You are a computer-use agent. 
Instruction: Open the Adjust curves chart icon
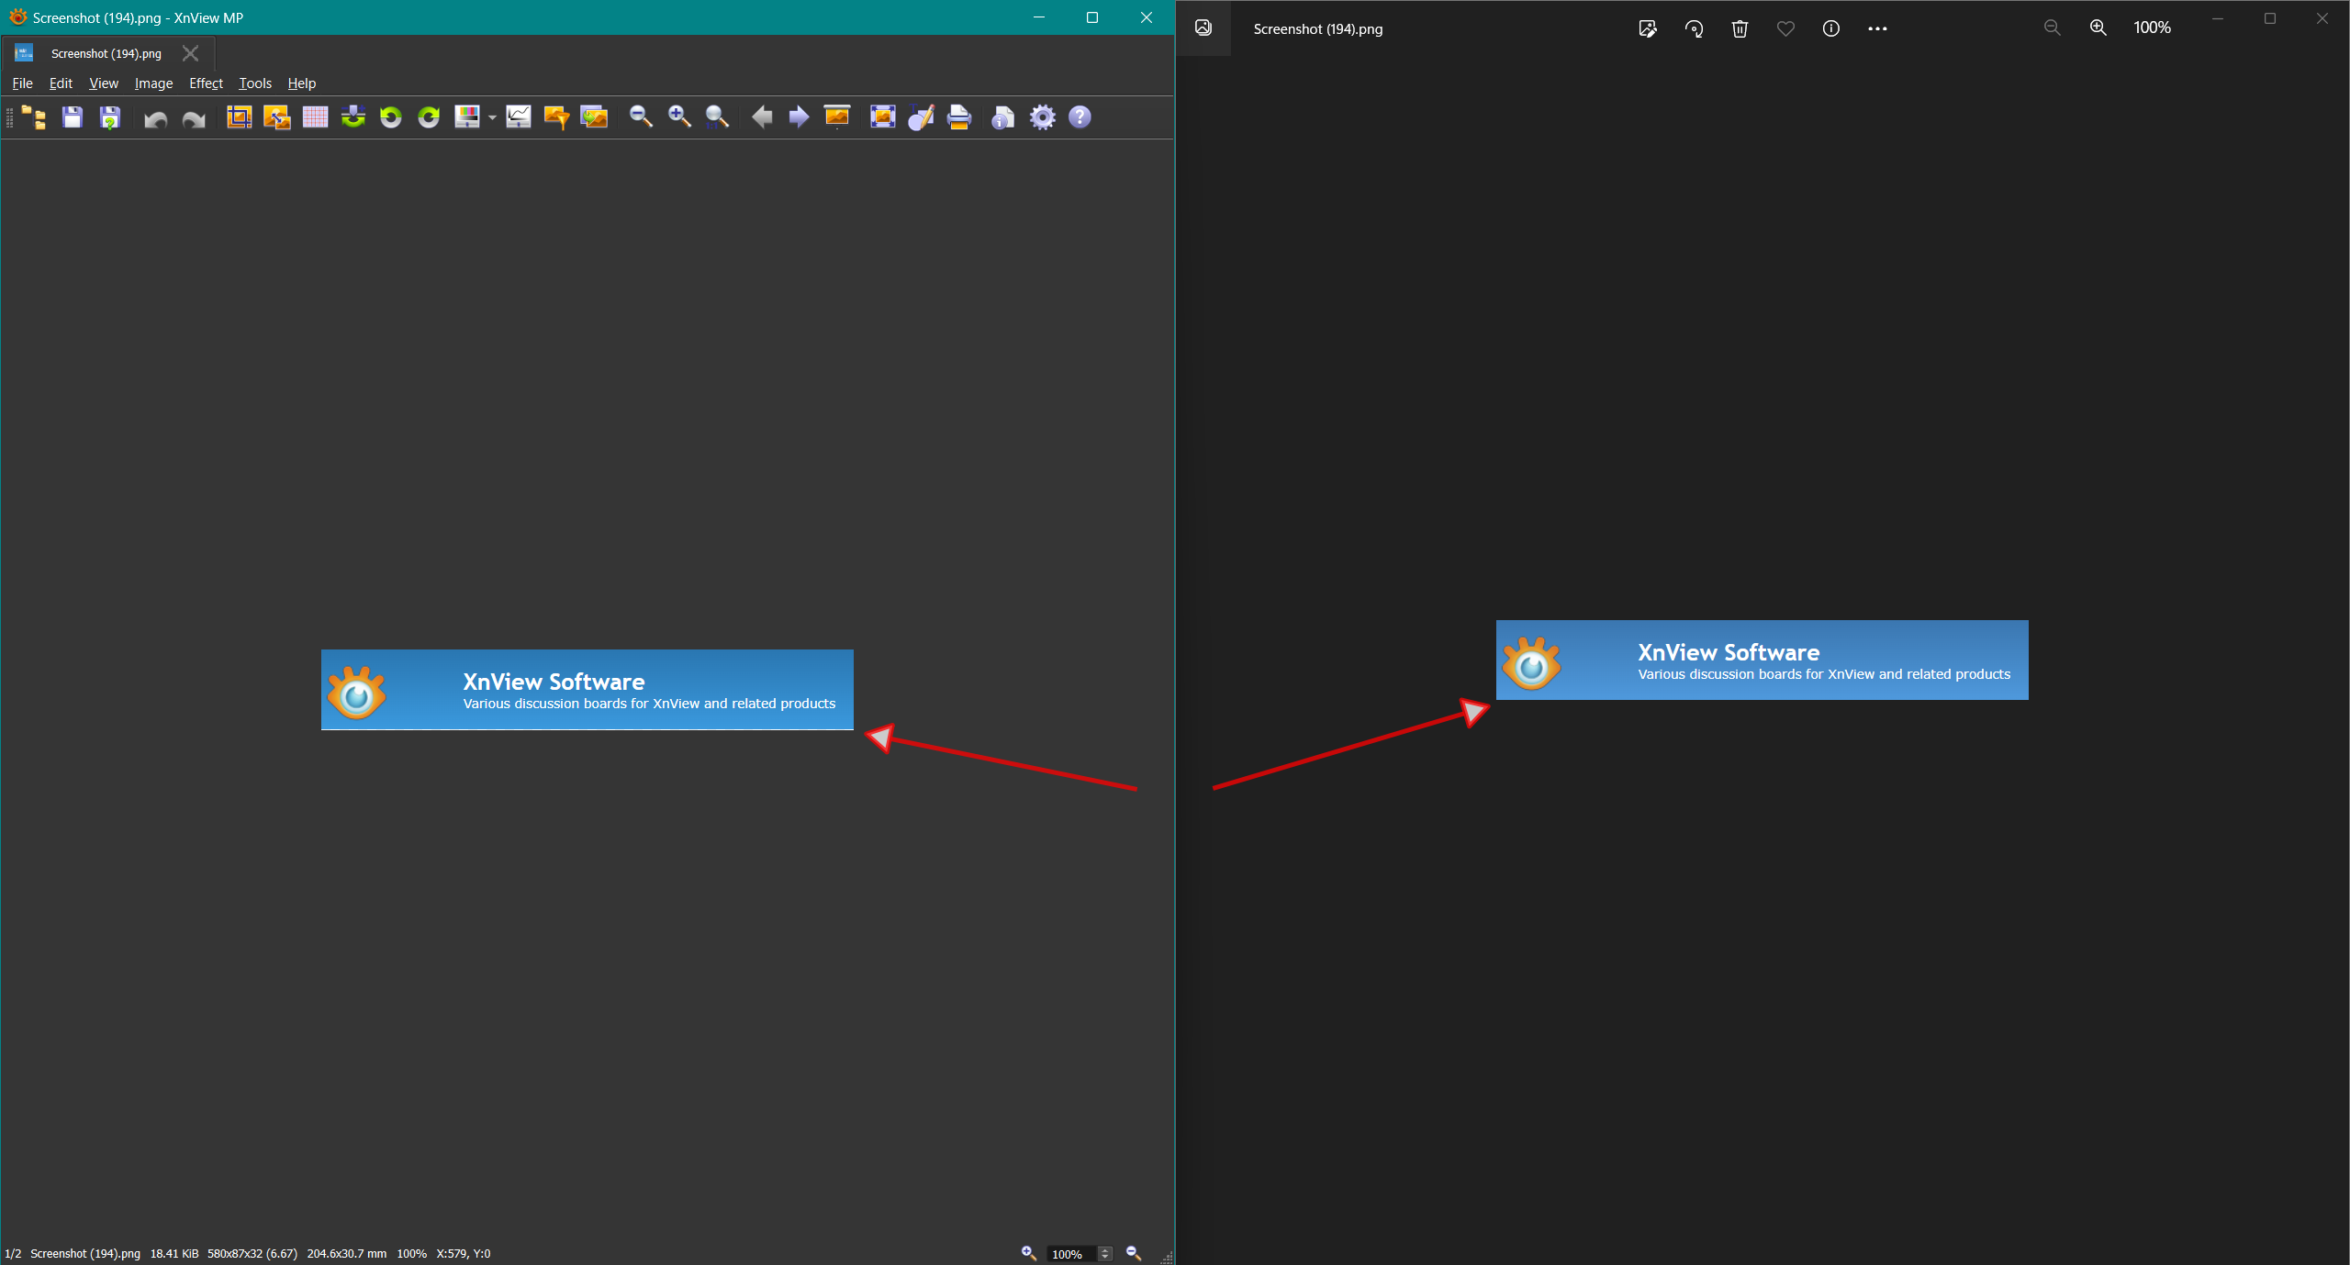click(519, 117)
